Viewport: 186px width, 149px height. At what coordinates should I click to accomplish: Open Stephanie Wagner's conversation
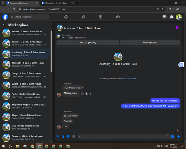[25, 106]
